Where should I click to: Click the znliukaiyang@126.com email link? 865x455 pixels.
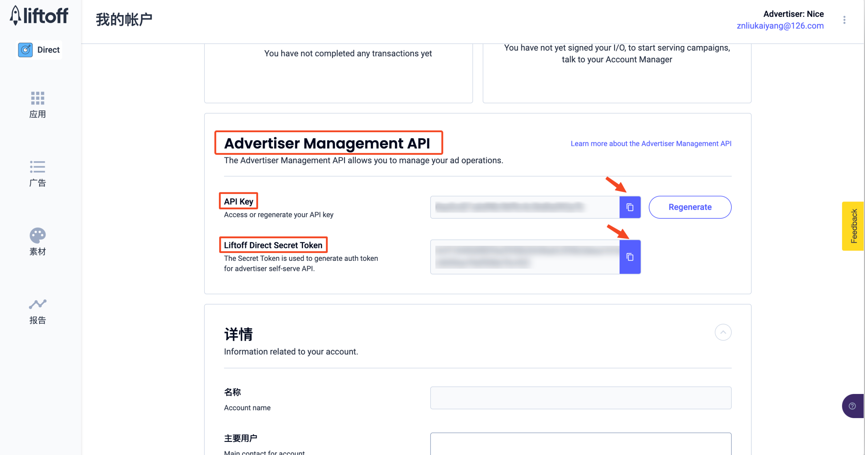tap(780, 26)
